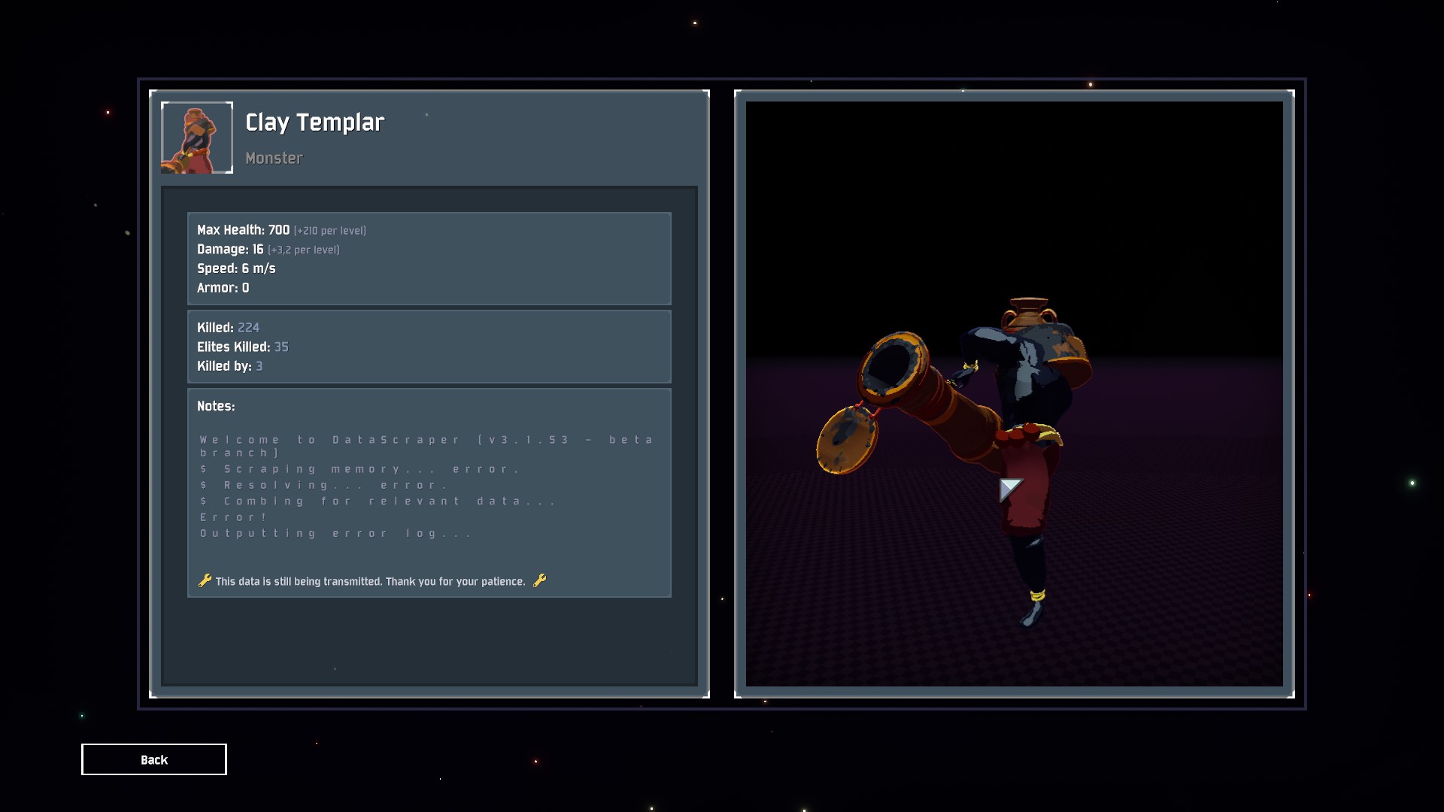The image size is (1444, 812).
Task: Click the Clay Templar portrait thumbnail
Action: click(x=197, y=138)
